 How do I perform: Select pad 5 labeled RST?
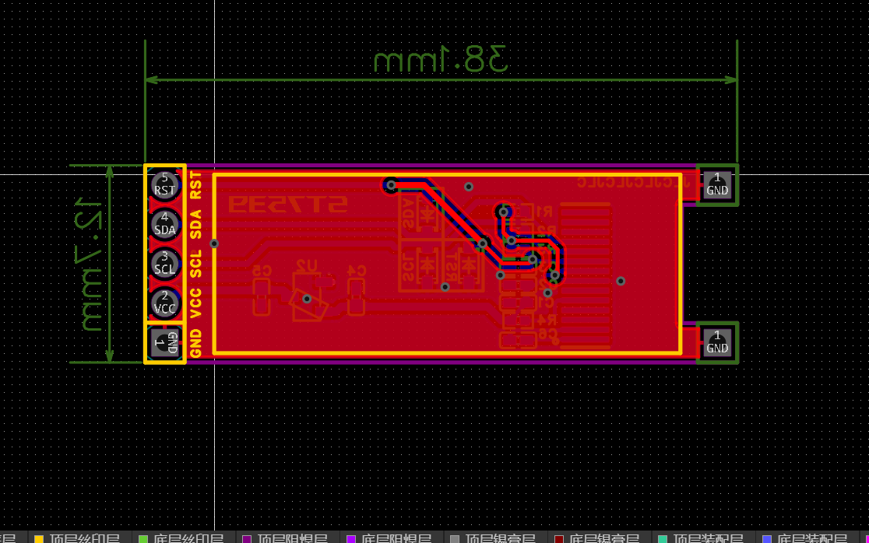click(164, 184)
